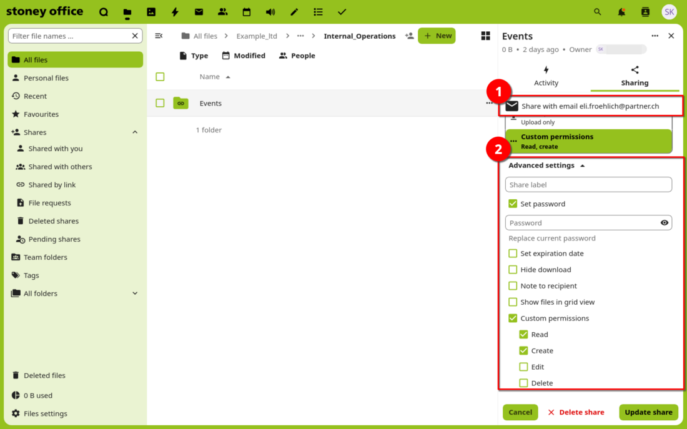The image size is (687, 429).
Task: Show password using the eye icon
Action: (x=664, y=223)
